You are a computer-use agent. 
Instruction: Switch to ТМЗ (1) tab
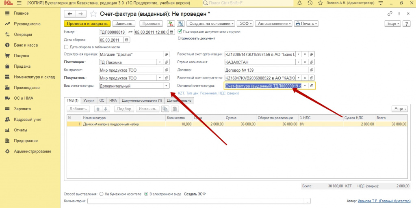(x=72, y=101)
